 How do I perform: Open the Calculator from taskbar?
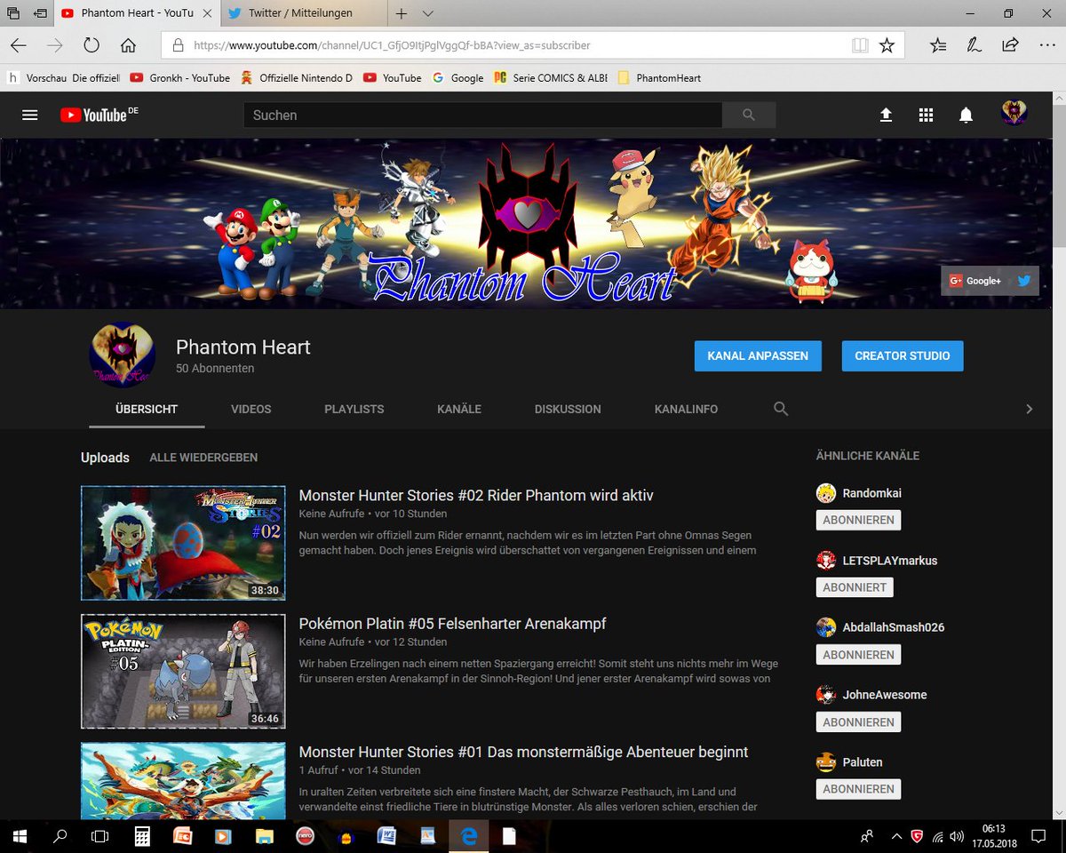click(x=142, y=836)
